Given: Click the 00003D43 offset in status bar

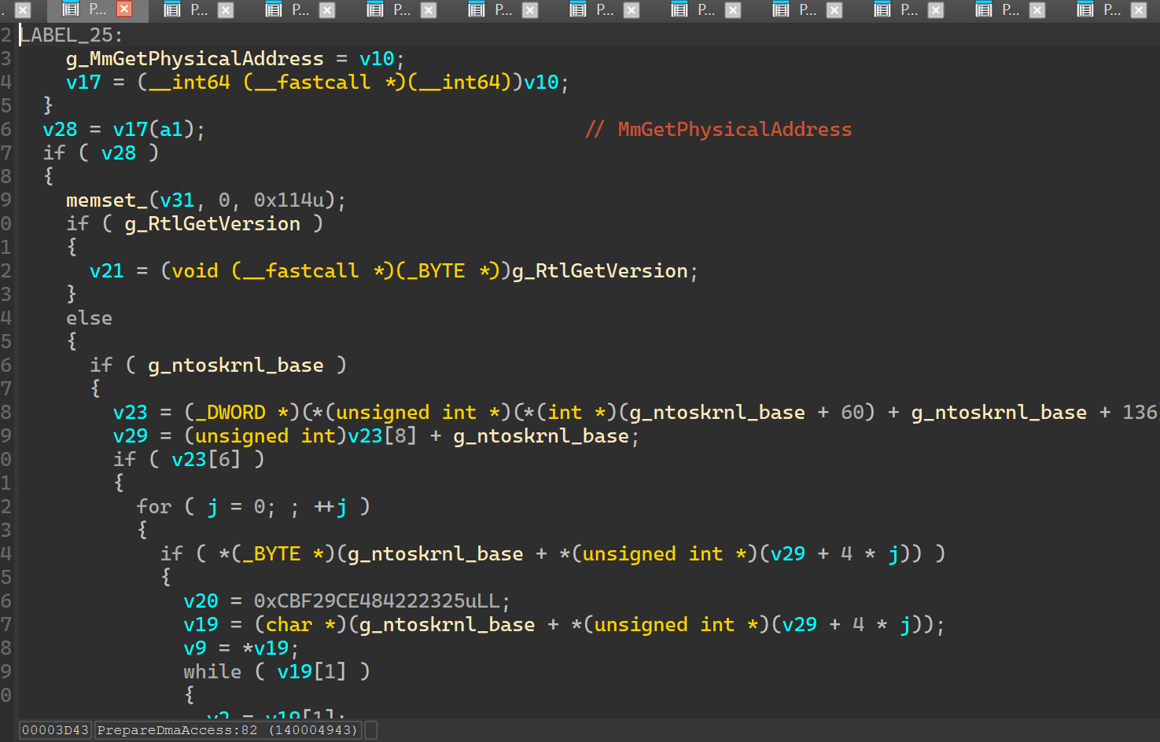Looking at the screenshot, I should click(x=55, y=730).
